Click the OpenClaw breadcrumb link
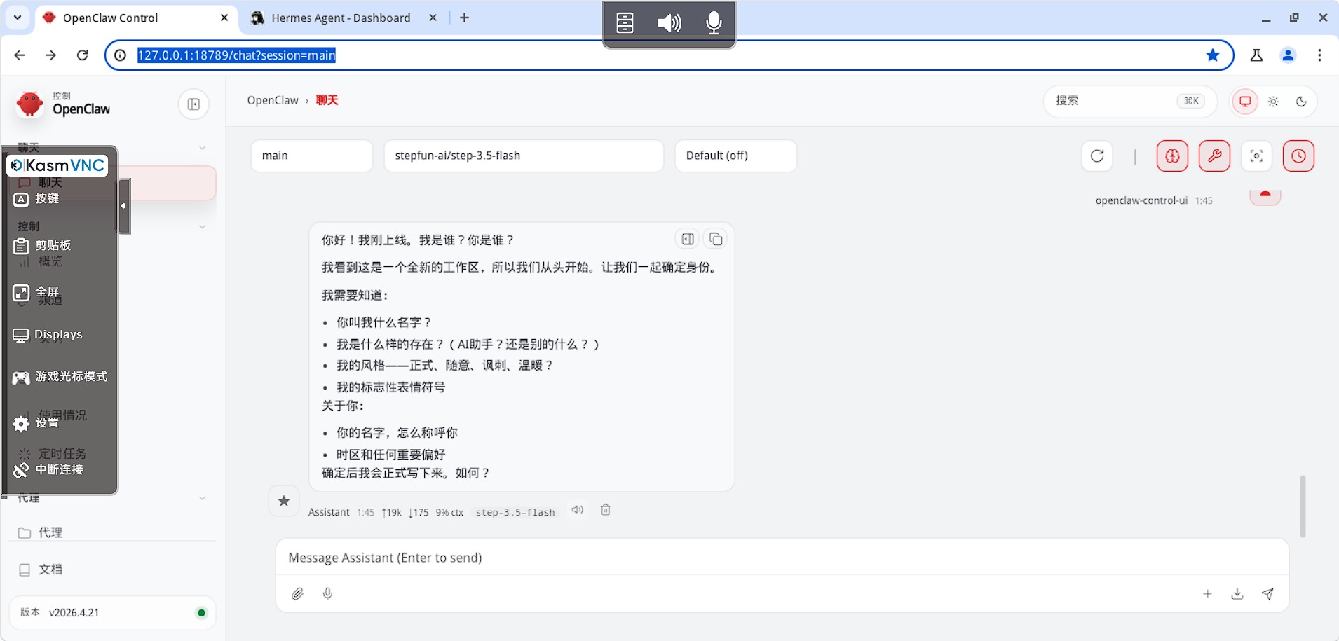The image size is (1339, 641). pos(273,100)
